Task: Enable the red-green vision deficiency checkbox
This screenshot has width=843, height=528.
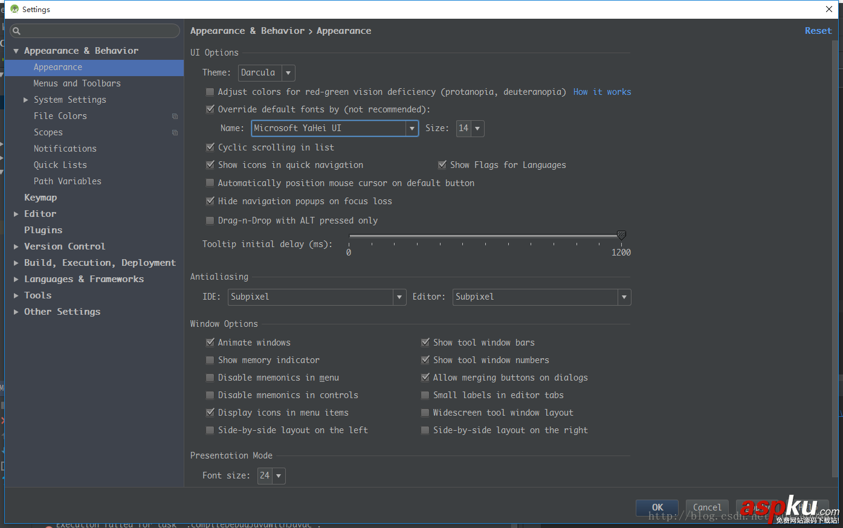Action: pyautogui.click(x=210, y=92)
